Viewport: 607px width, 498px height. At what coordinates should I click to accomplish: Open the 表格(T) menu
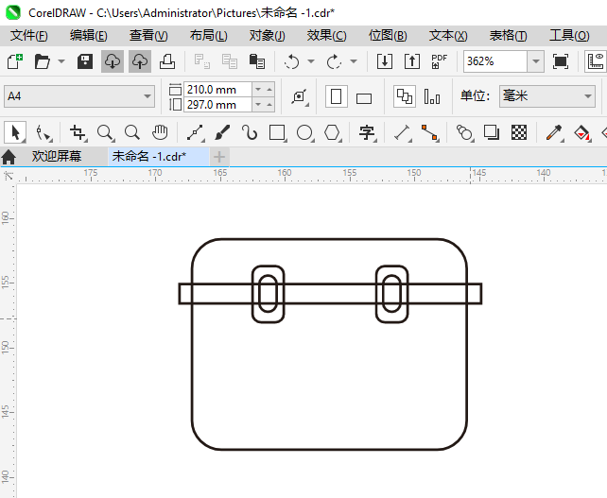click(508, 36)
